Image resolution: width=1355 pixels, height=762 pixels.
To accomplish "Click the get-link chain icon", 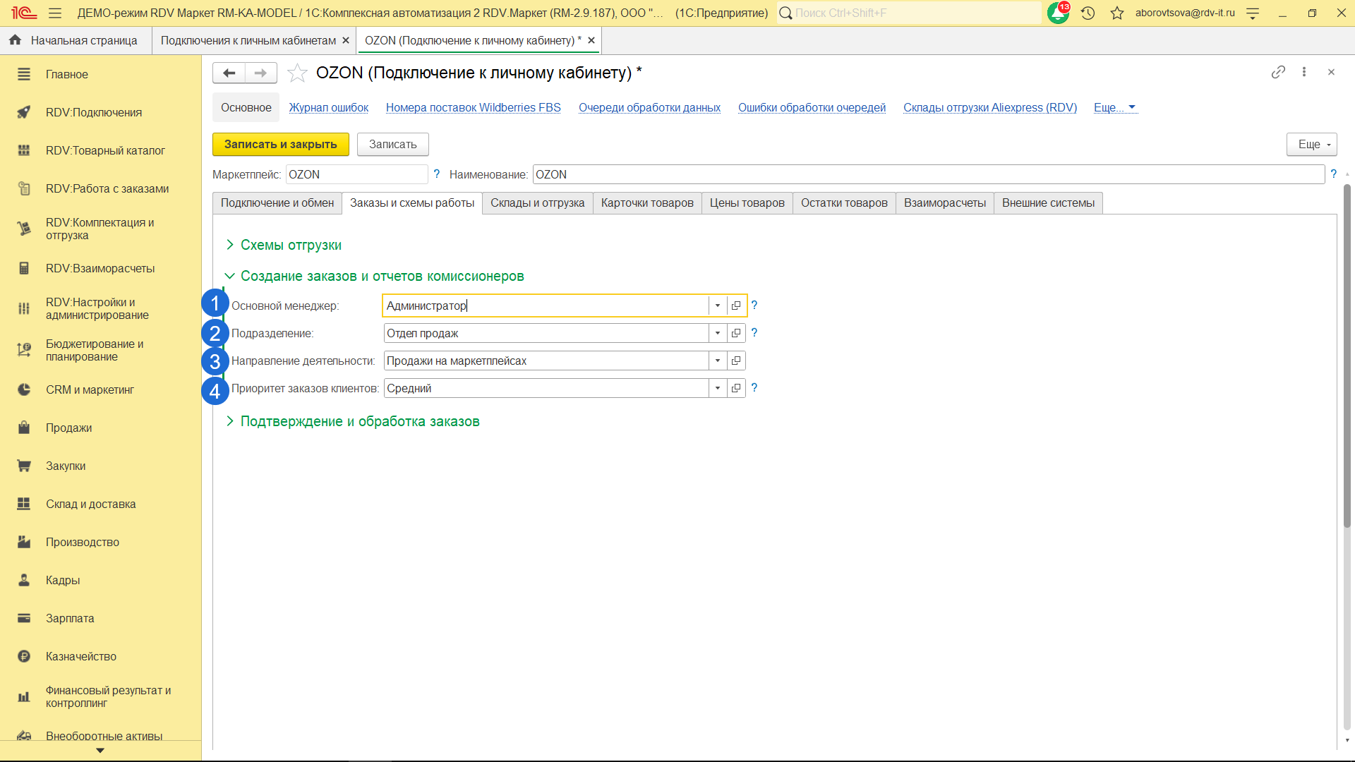I will click(1278, 72).
